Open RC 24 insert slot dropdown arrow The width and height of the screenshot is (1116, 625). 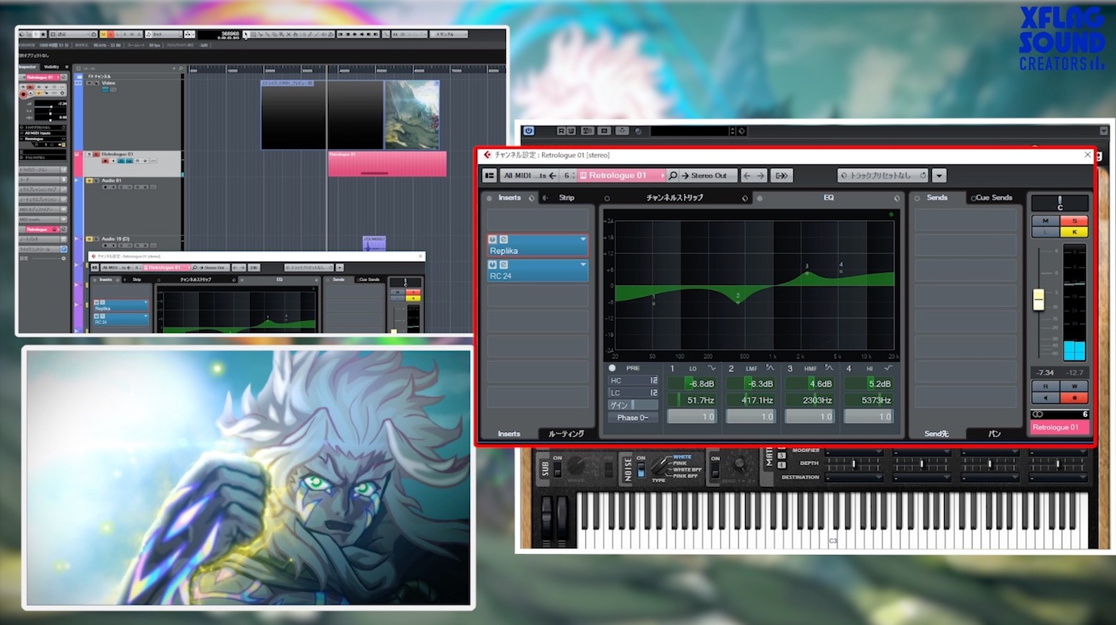583,265
